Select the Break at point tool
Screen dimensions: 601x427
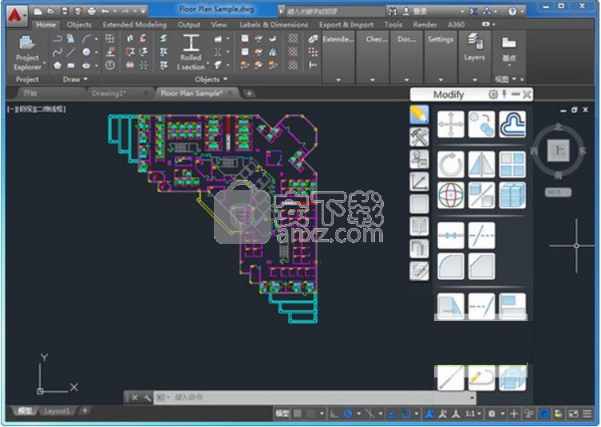pos(450,235)
